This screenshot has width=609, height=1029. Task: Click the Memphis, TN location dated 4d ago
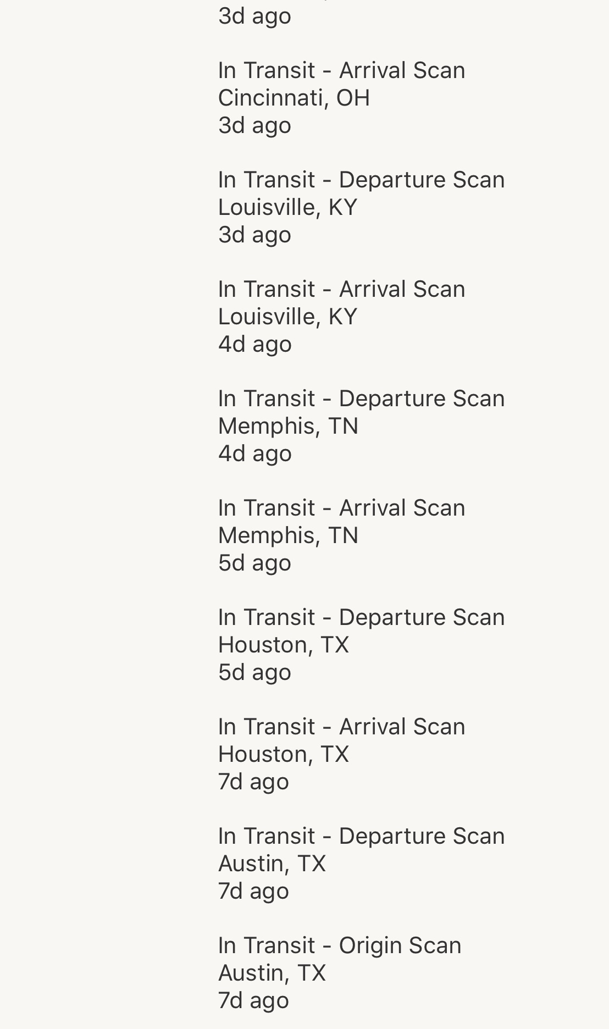coord(288,426)
